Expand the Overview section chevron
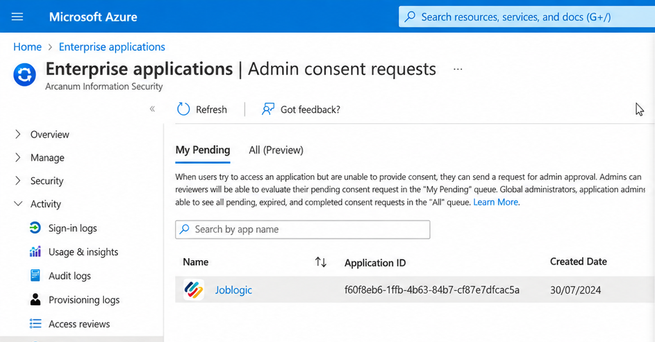 point(17,134)
